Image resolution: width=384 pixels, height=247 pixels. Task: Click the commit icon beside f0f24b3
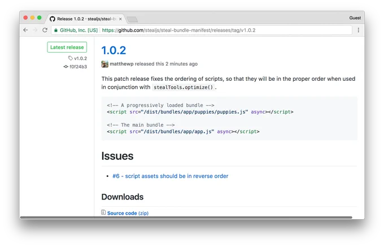(x=66, y=67)
